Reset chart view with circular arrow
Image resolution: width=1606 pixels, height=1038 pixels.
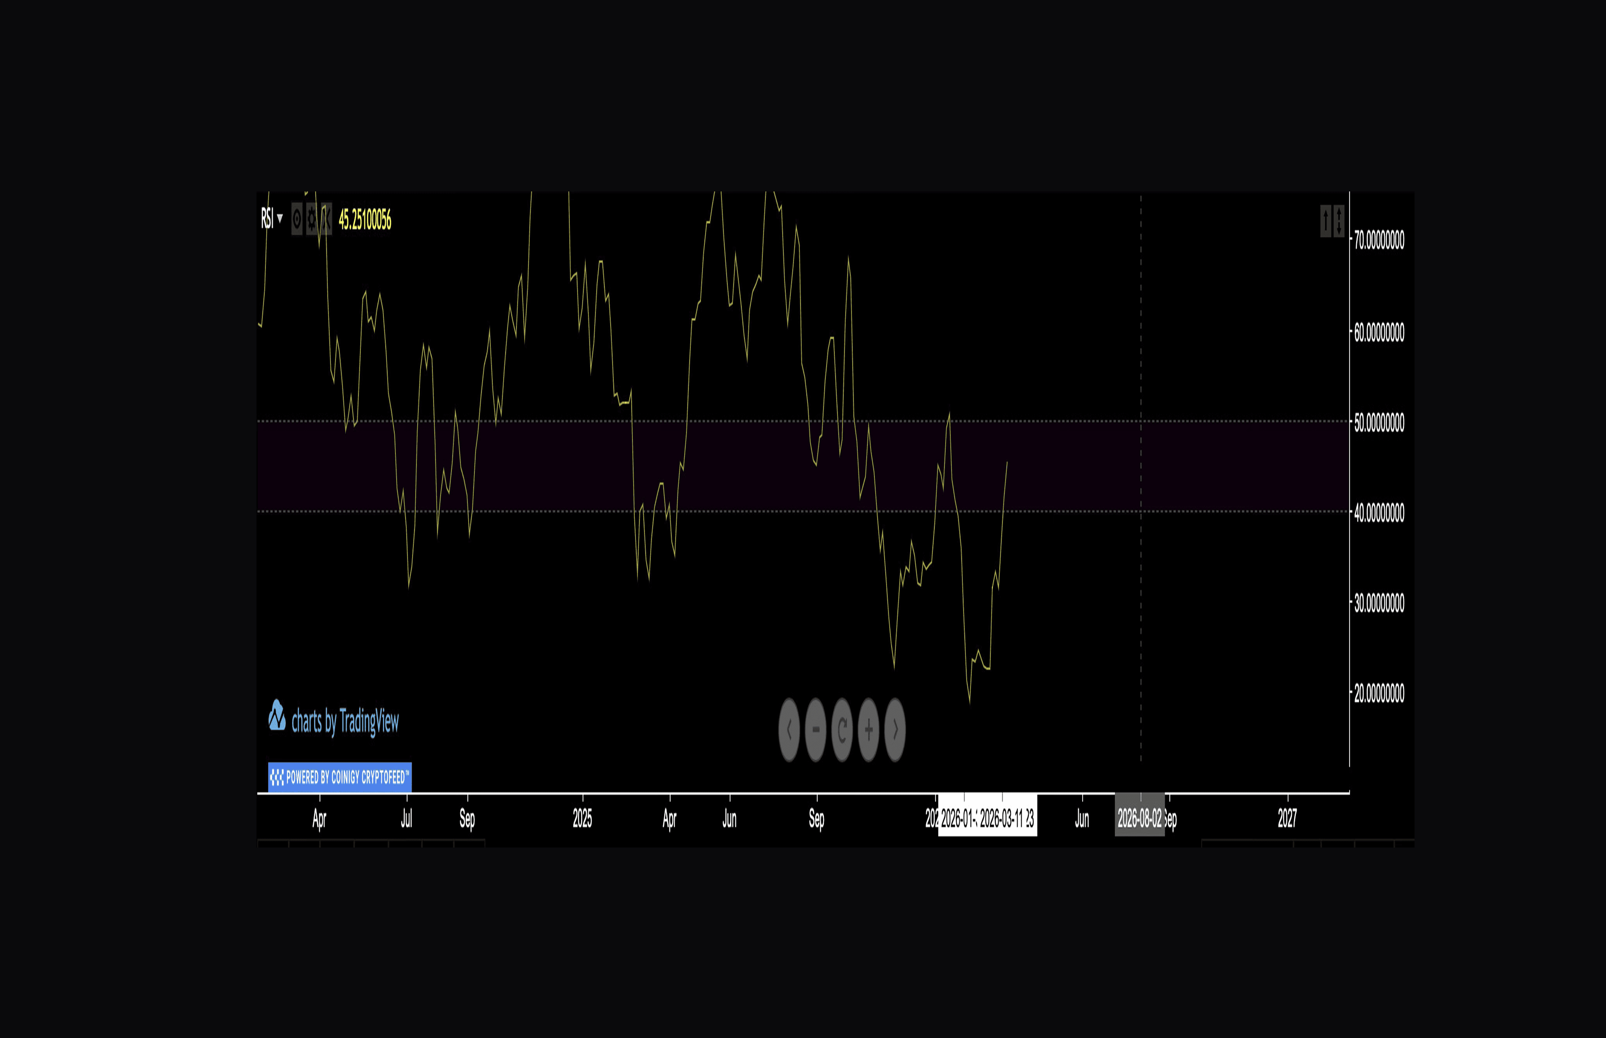[x=842, y=729]
